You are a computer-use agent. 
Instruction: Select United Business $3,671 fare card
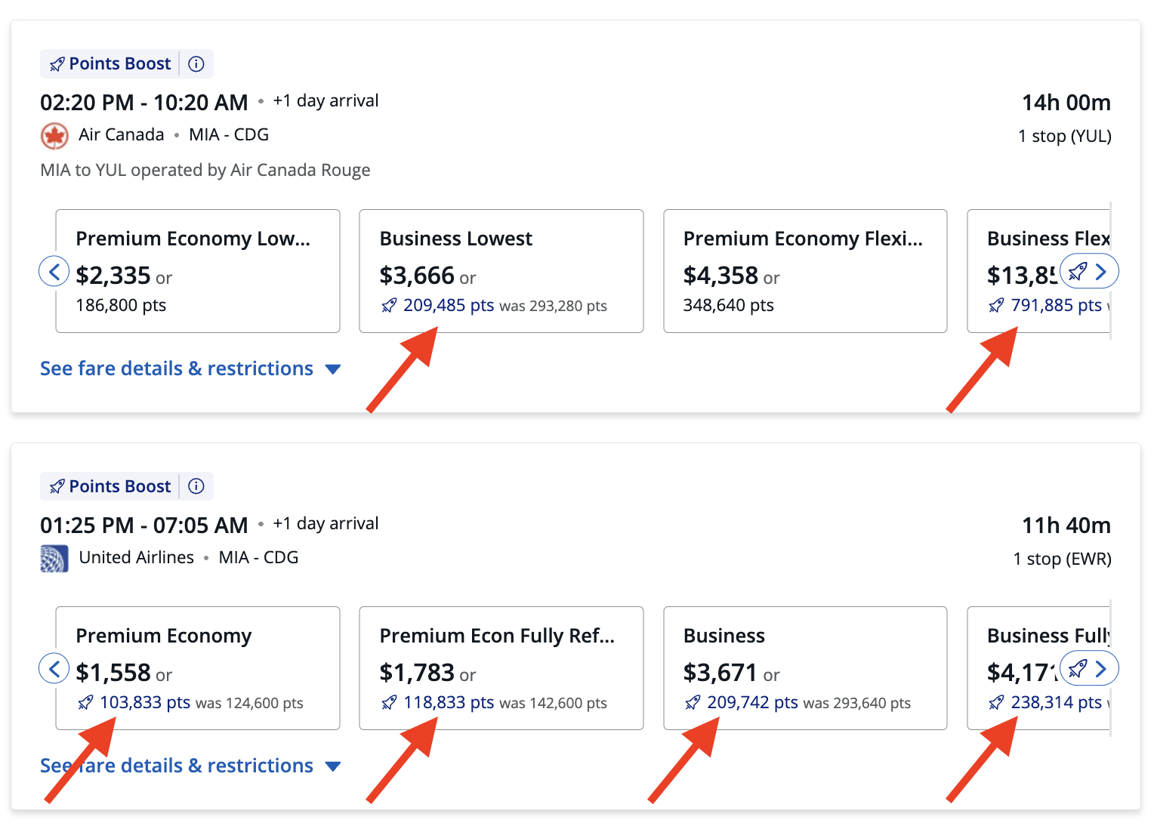point(805,668)
